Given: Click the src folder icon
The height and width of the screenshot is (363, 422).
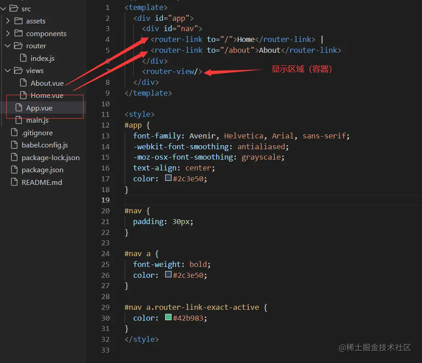Looking at the screenshot, I should click(x=14, y=8).
